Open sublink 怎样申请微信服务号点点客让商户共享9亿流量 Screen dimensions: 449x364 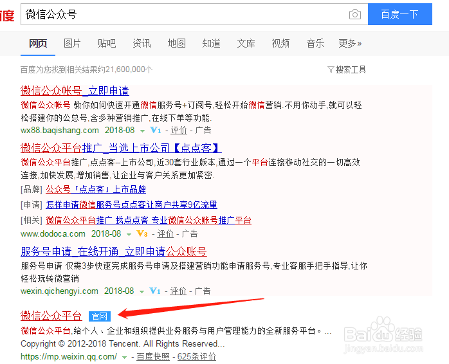click(x=131, y=205)
